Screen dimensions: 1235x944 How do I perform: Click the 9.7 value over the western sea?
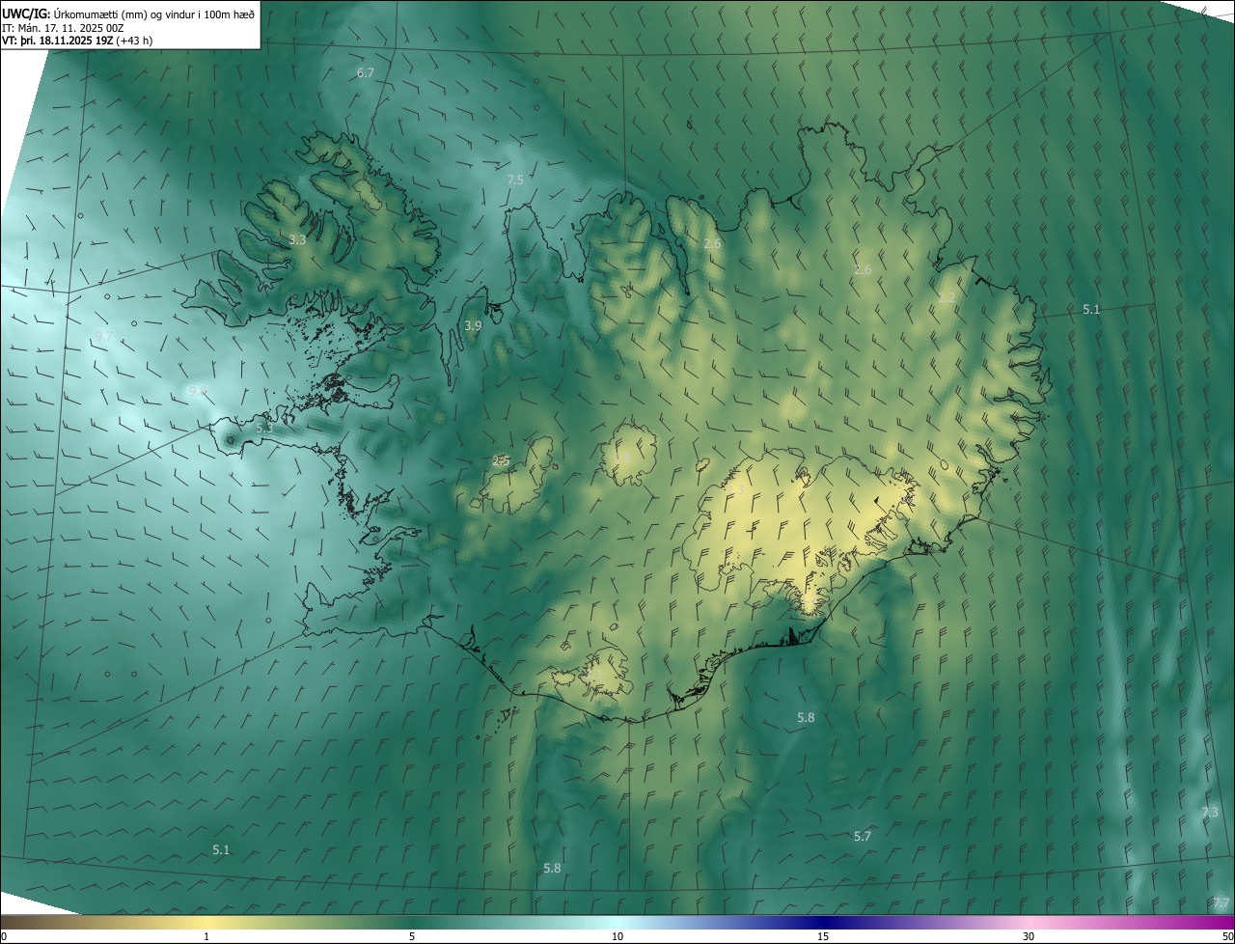[104, 336]
